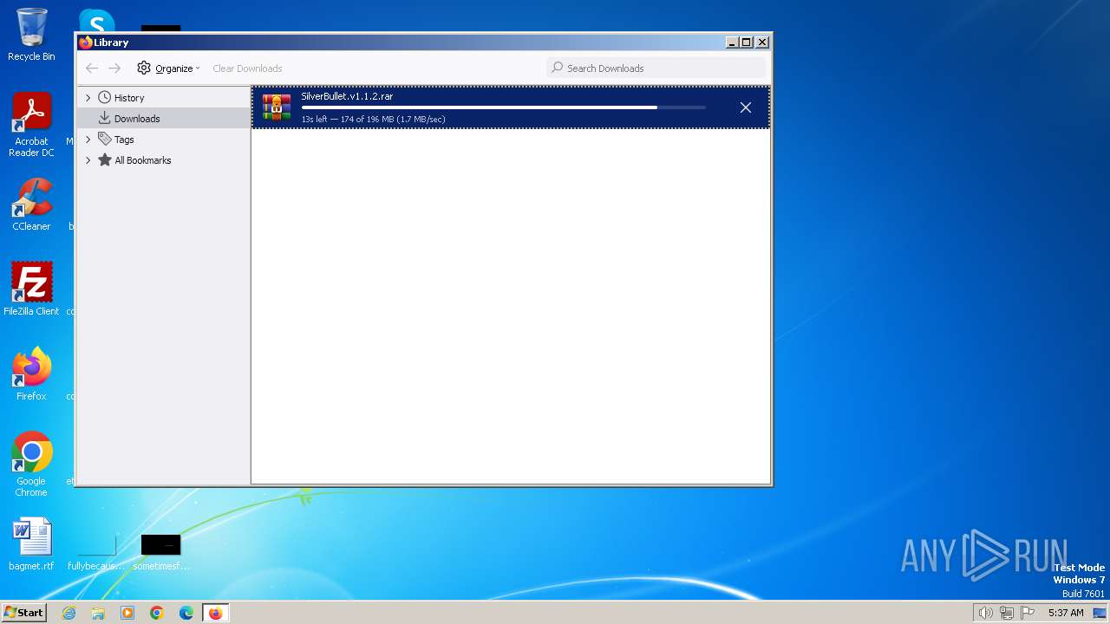Select the sometimesf... desktop file

coord(161,551)
